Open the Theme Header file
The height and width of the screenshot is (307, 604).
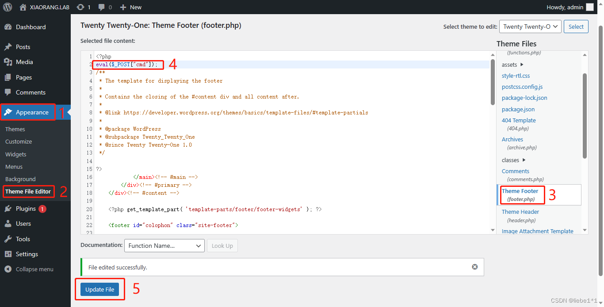point(520,212)
